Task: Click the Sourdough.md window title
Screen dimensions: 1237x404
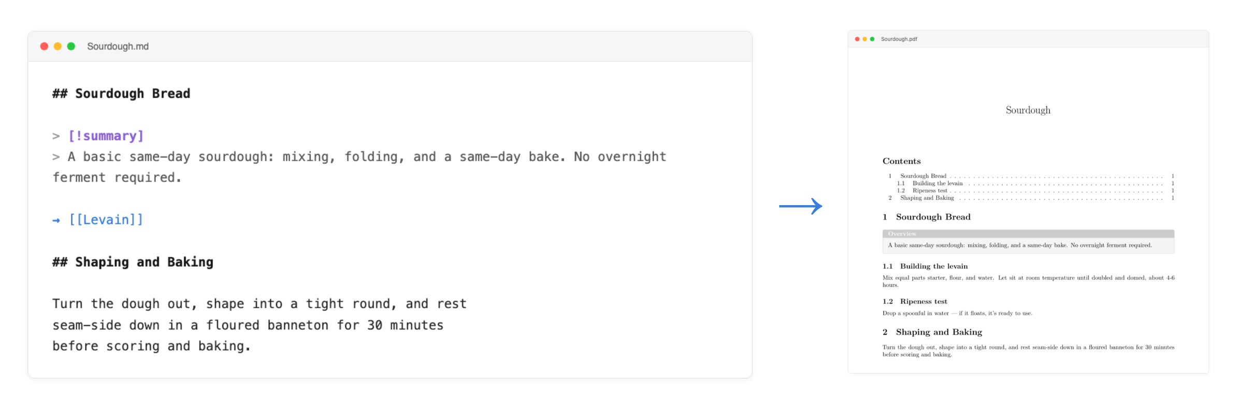Action: pyautogui.click(x=118, y=47)
